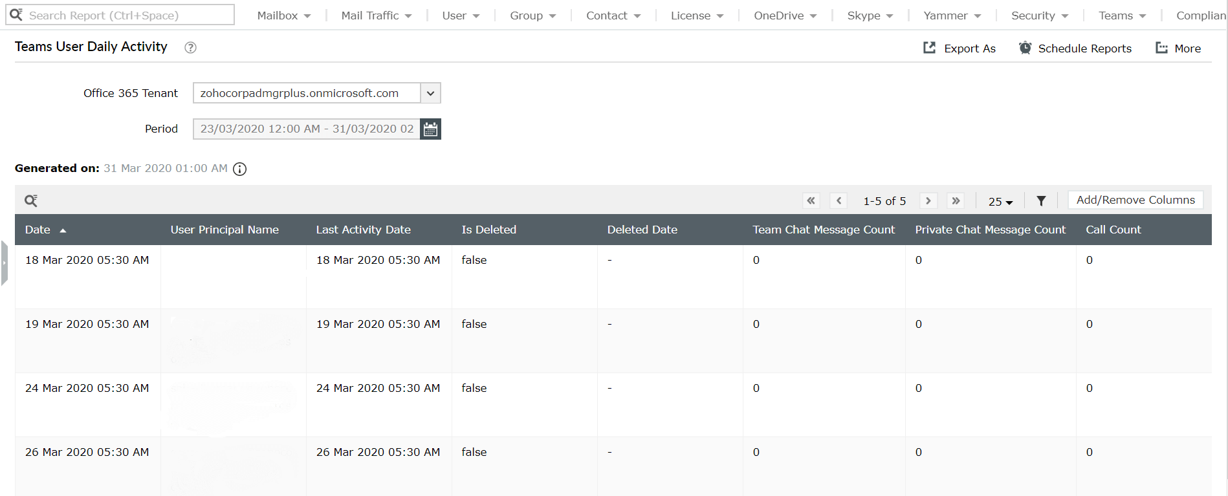Screen dimensions: 1228x496
Task: Go to the first page of results
Action: click(x=811, y=200)
